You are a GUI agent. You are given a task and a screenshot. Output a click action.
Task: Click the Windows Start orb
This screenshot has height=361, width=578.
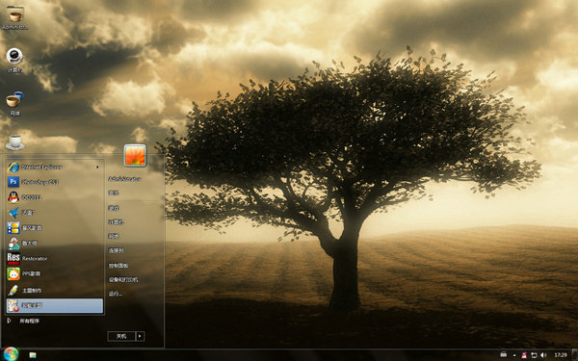11,354
